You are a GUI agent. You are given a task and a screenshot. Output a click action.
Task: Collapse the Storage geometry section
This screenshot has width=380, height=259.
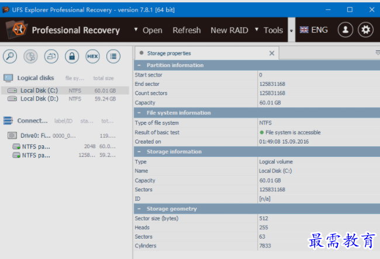[x=139, y=209]
